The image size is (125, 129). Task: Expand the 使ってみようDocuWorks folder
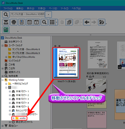tap(6, 57)
